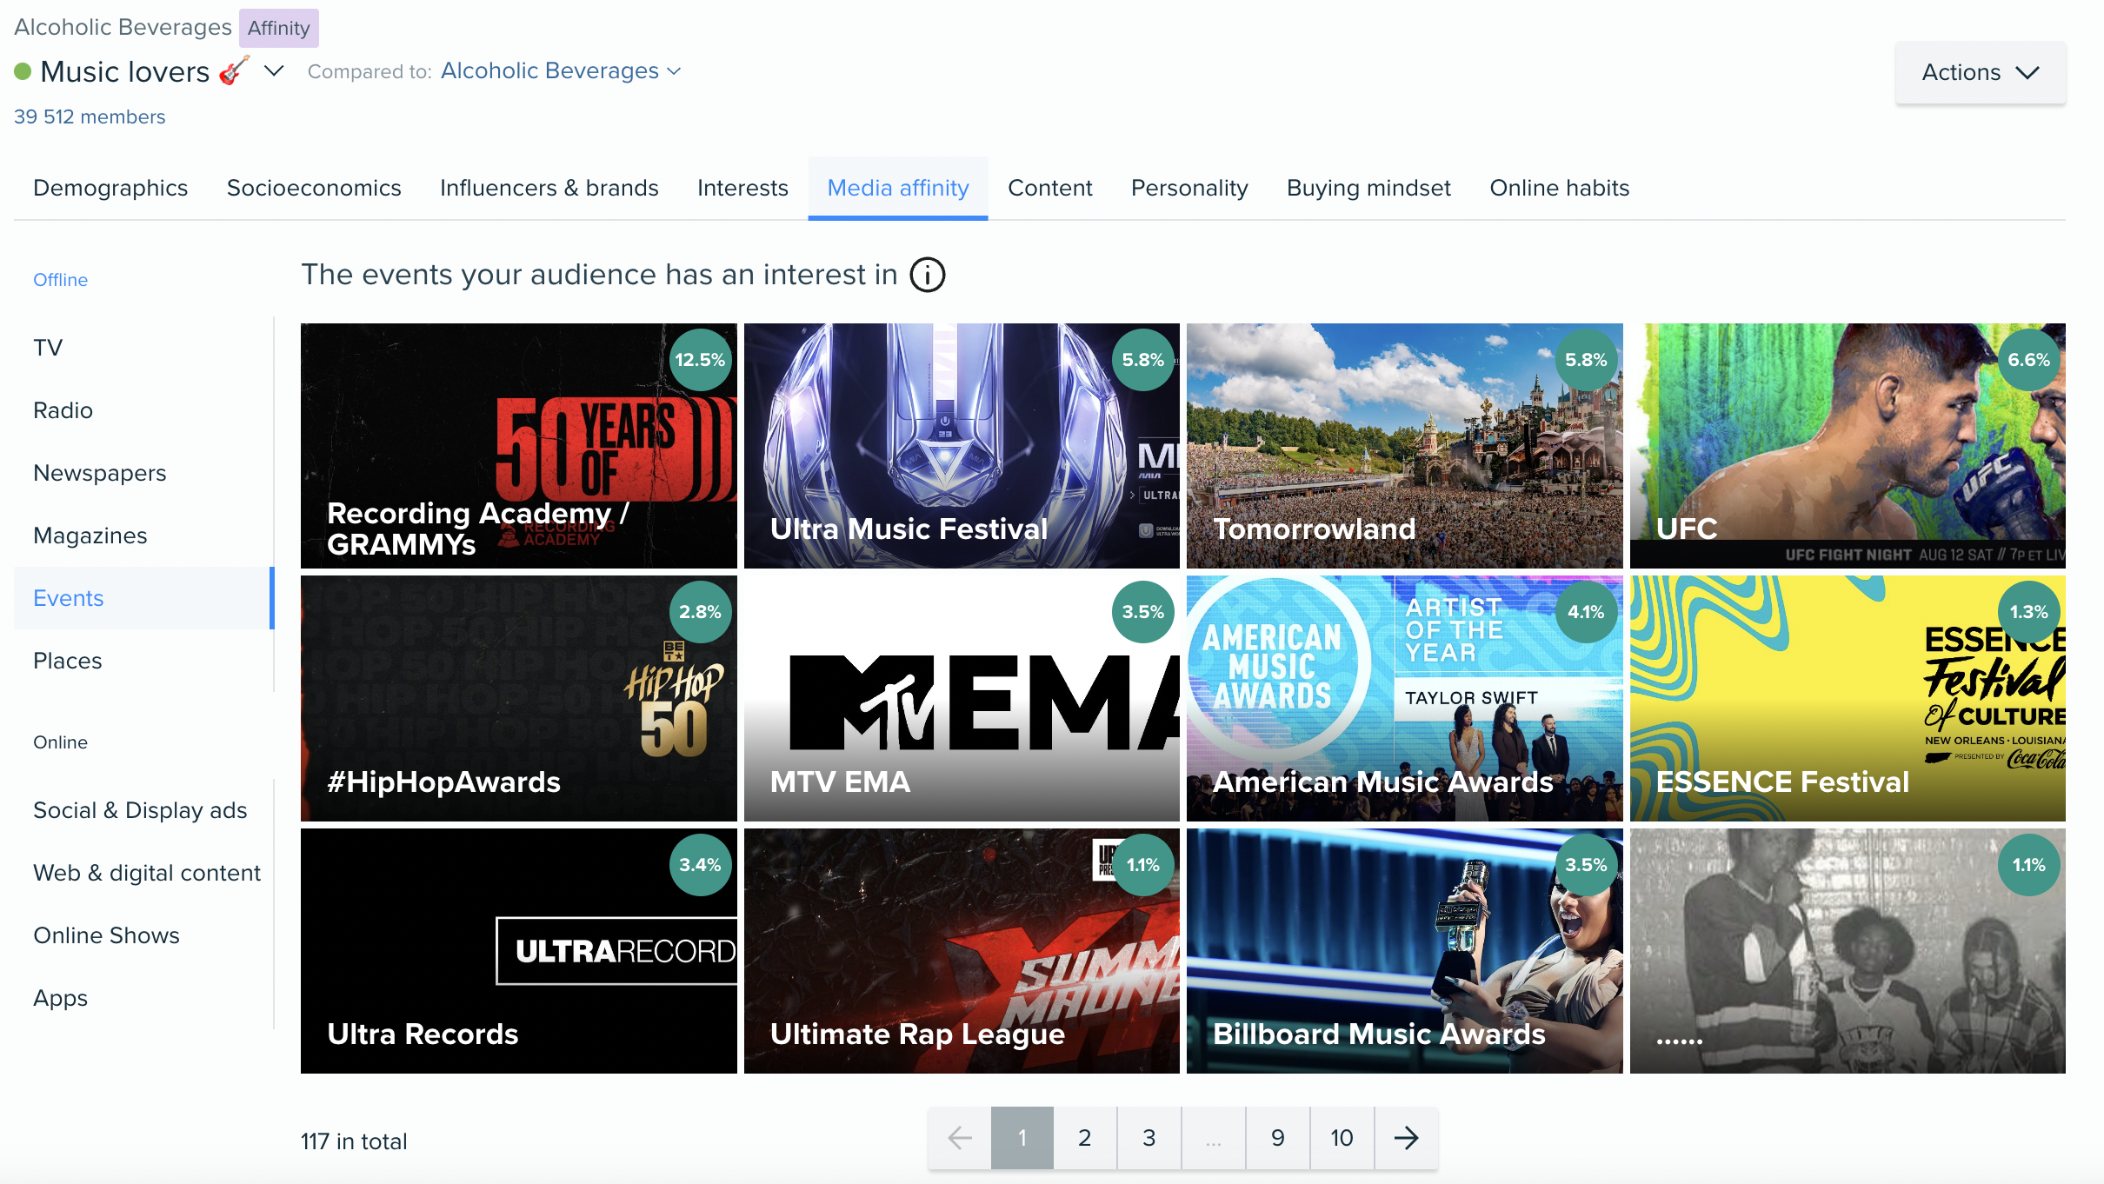Viewport: 2104px width, 1184px height.
Task: Switch to the Online habits tab
Action: click(1559, 188)
